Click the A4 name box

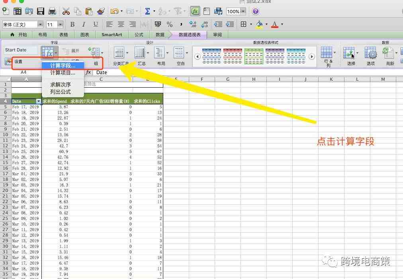point(23,73)
